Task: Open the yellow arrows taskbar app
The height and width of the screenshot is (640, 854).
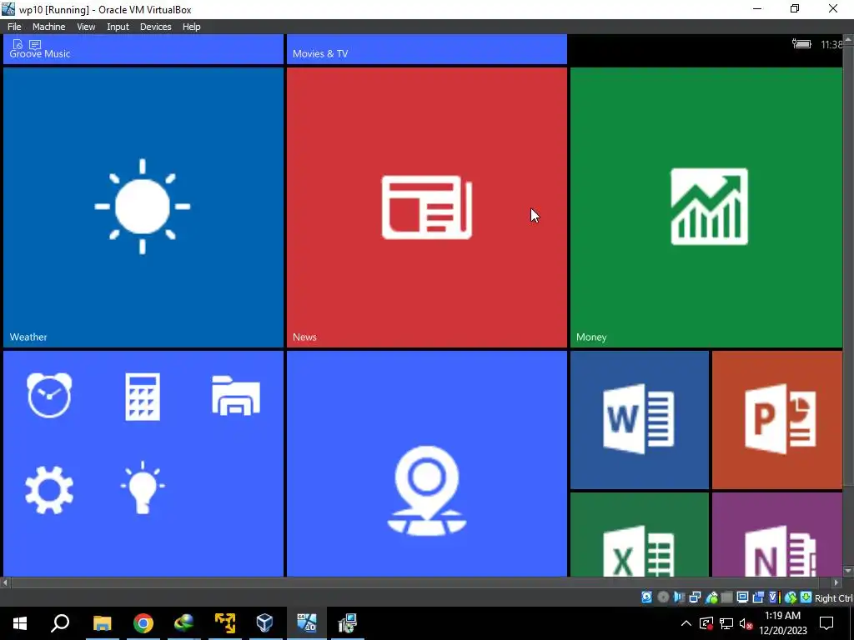Action: point(225,623)
